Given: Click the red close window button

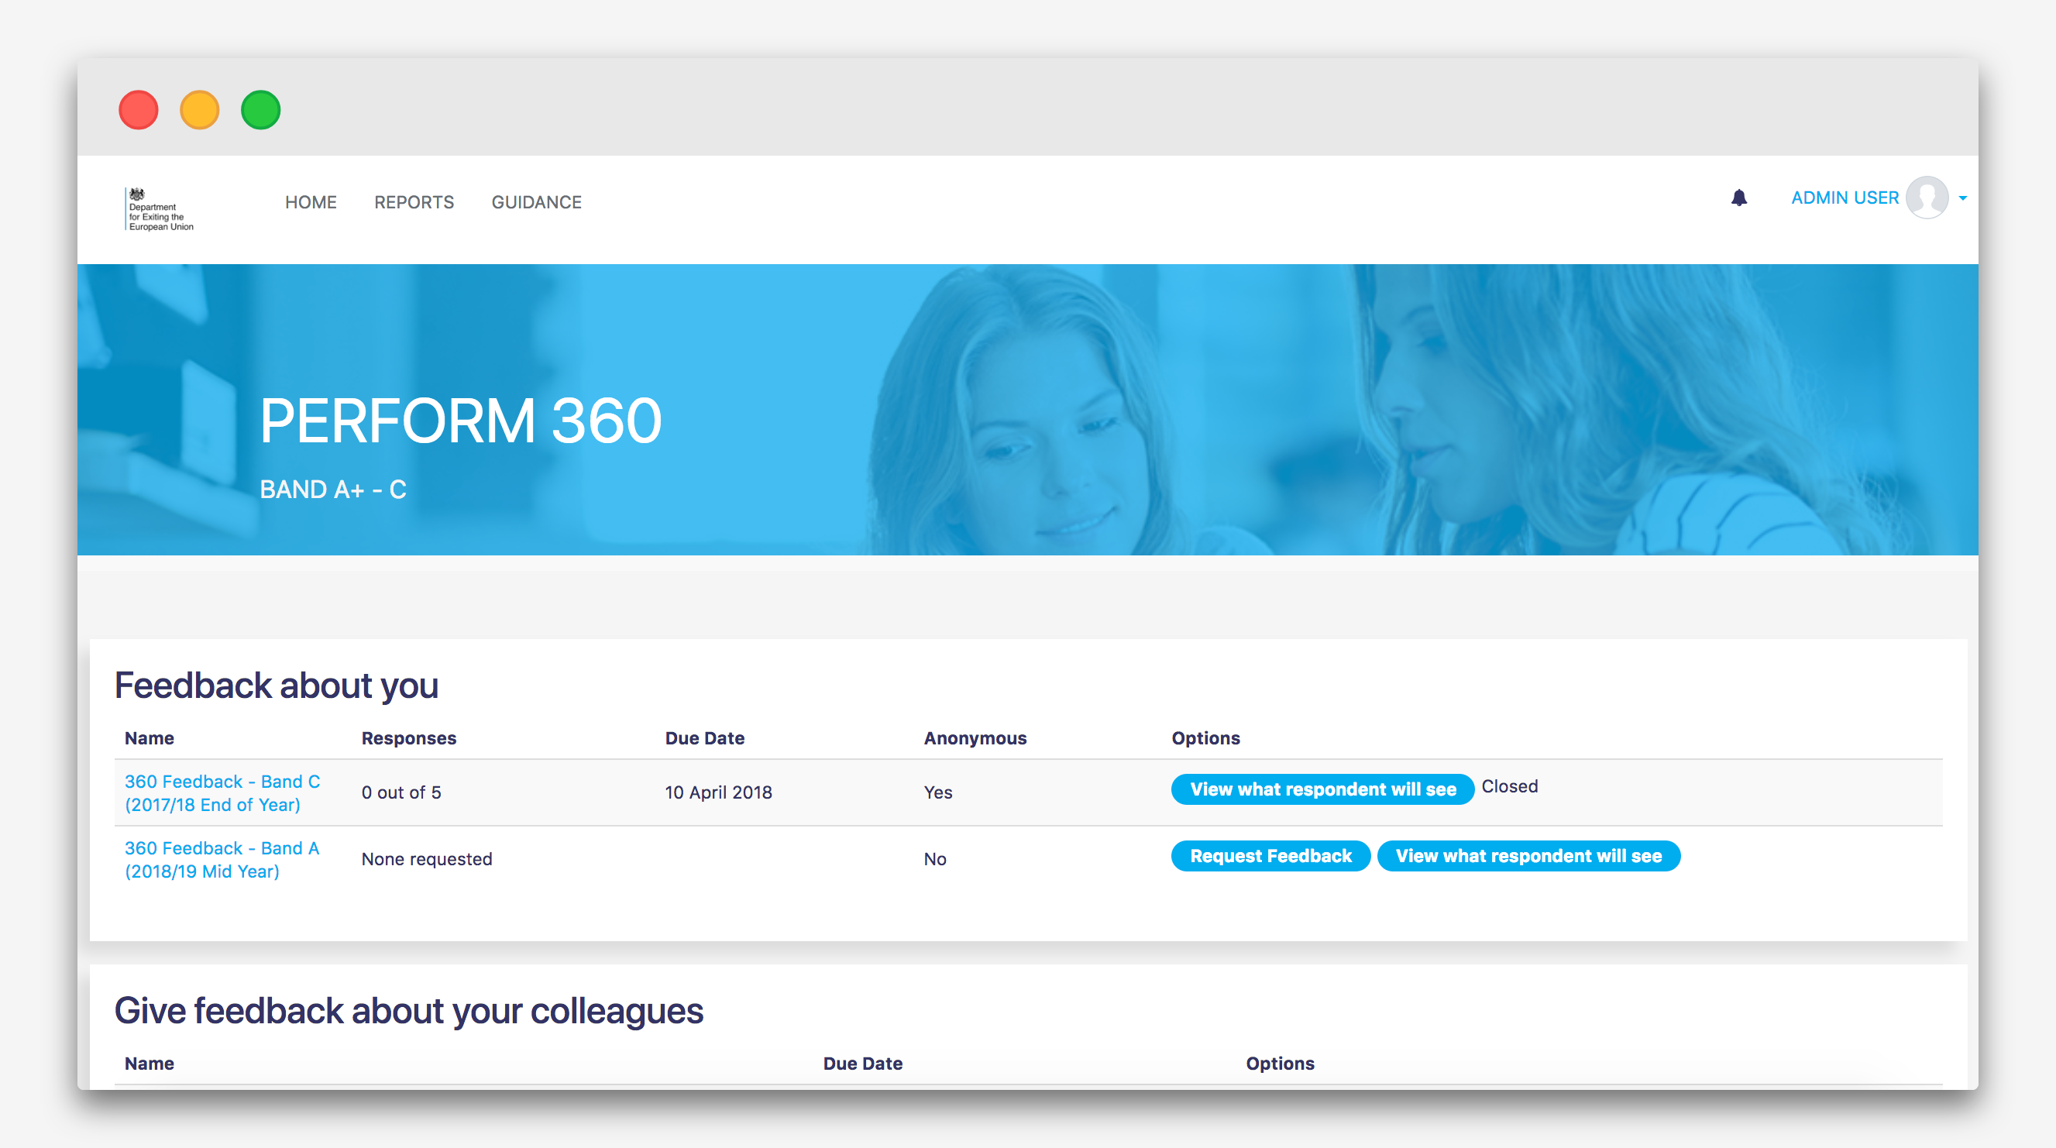Looking at the screenshot, I should tap(139, 110).
